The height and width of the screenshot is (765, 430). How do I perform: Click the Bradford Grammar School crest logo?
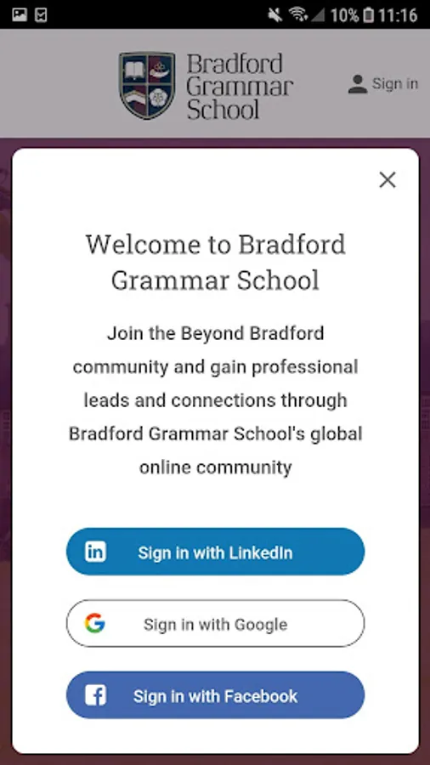tap(147, 85)
